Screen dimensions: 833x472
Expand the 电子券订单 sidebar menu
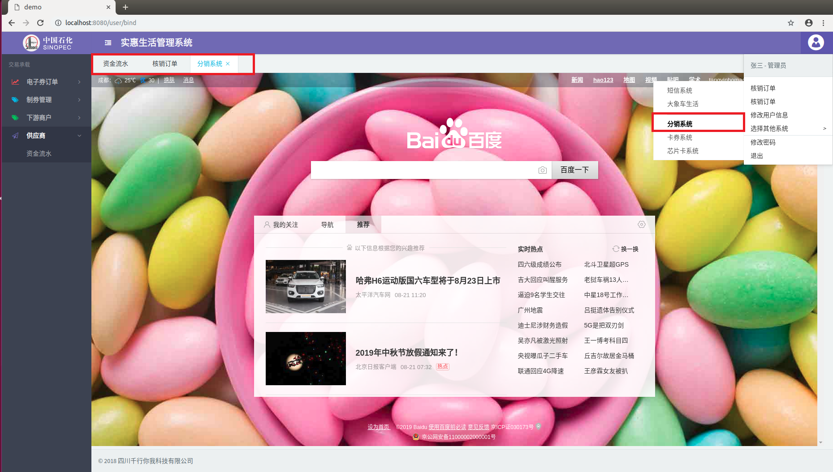[79, 82]
